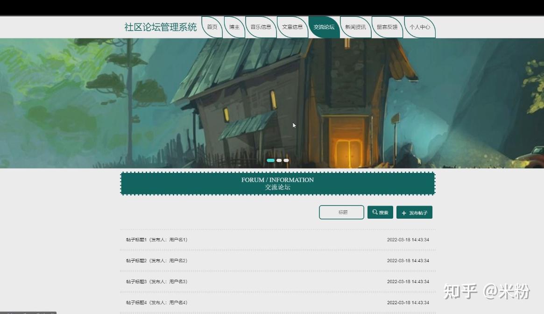Select the first carousel indicator dot
544x314 pixels.
(x=271, y=160)
